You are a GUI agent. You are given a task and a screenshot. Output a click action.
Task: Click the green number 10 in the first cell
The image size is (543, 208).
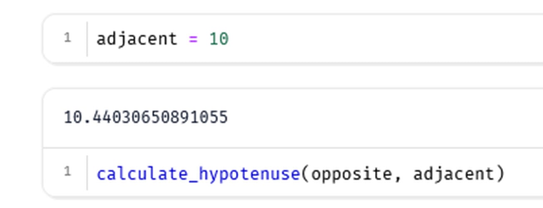pos(219,39)
